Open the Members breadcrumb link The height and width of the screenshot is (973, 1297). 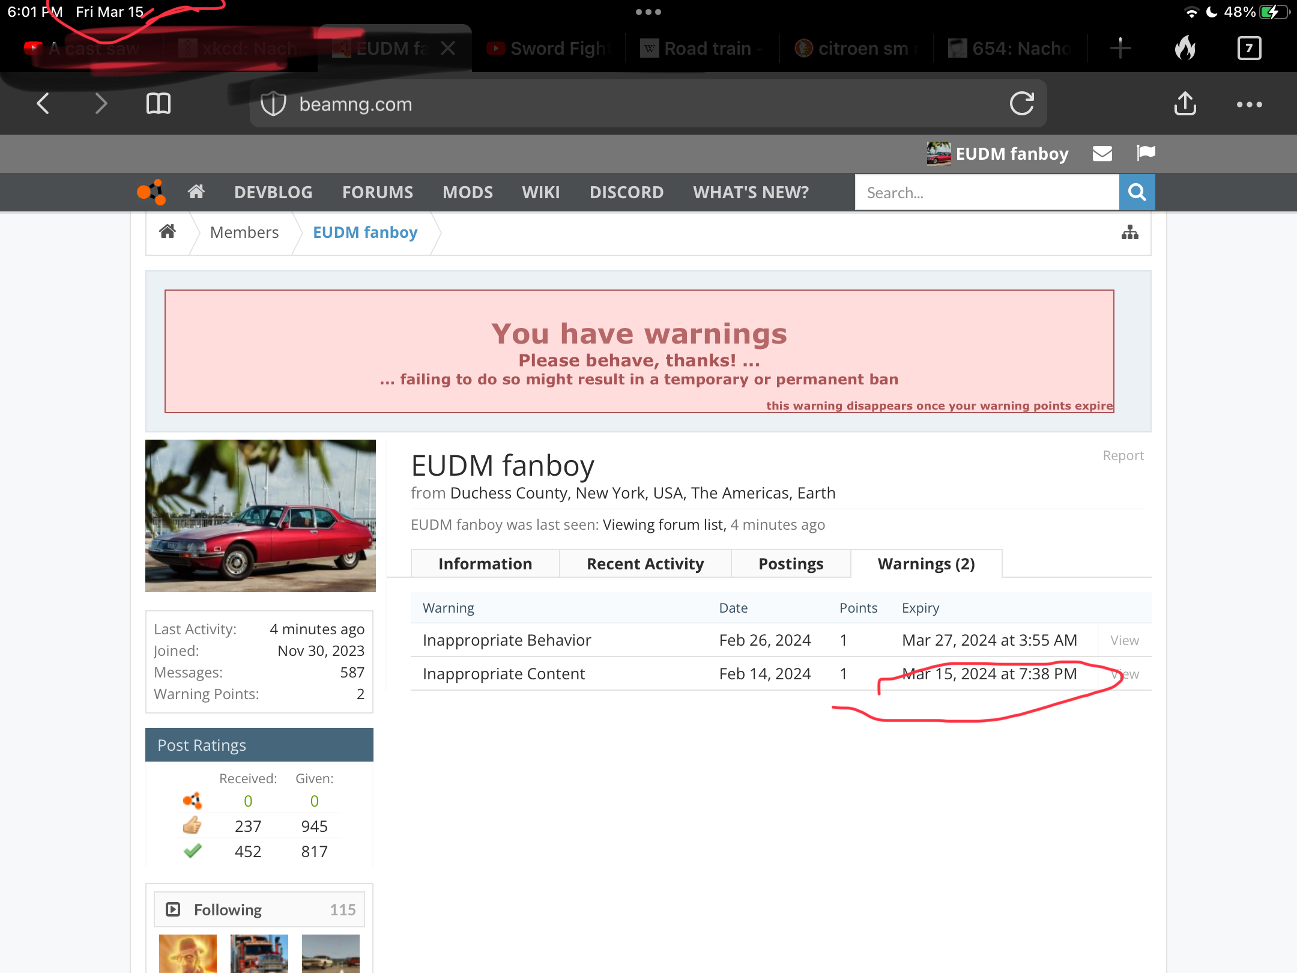tap(244, 232)
